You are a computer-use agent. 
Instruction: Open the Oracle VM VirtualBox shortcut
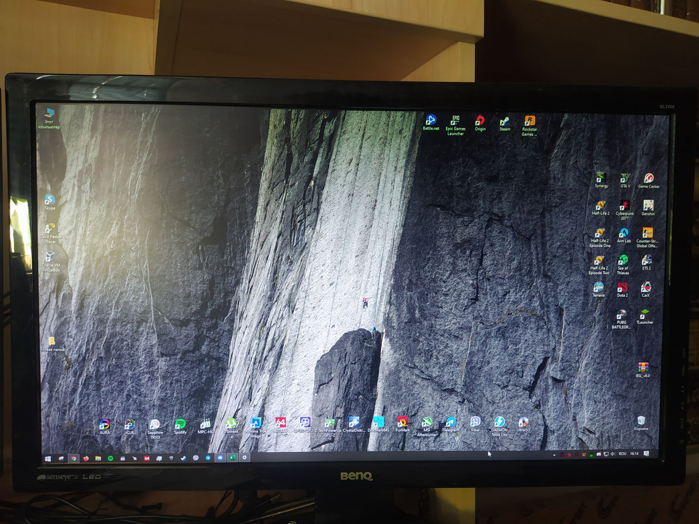(50, 261)
